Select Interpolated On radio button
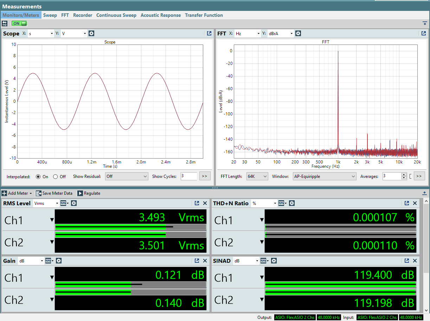 [x=38, y=176]
